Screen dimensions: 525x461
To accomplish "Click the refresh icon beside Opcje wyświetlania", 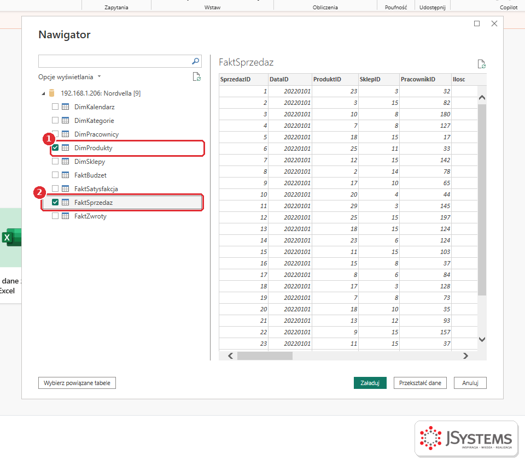I will coord(196,77).
